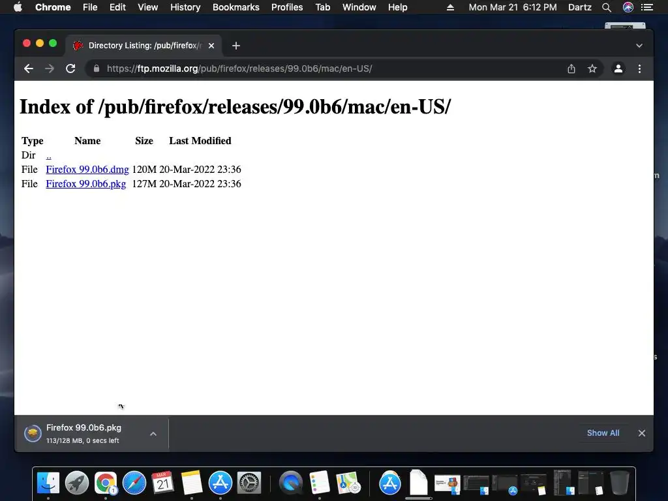Open Chrome's three-dot menu
Image resolution: width=668 pixels, height=501 pixels.
(639, 68)
